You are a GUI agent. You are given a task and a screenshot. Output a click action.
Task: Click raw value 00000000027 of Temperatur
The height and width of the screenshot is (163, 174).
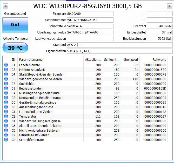tap(155, 117)
